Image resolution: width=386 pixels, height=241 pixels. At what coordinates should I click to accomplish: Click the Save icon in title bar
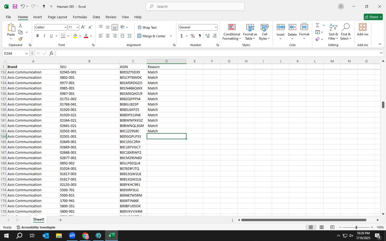[15, 6]
